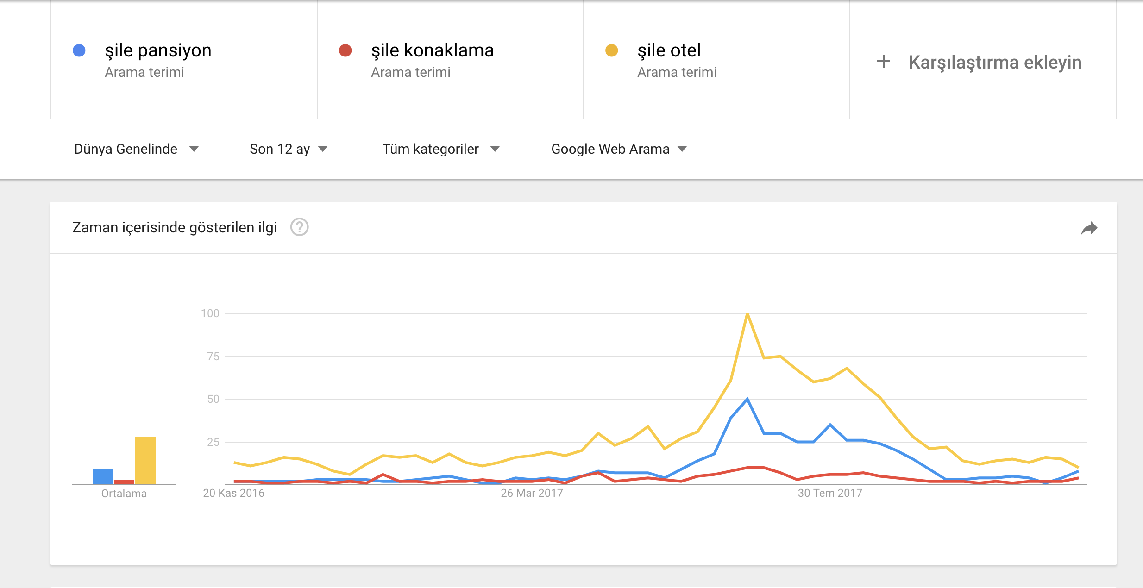Image resolution: width=1143 pixels, height=588 pixels.
Task: Click the 30 Tem 2017 axis label
Action: click(x=829, y=493)
